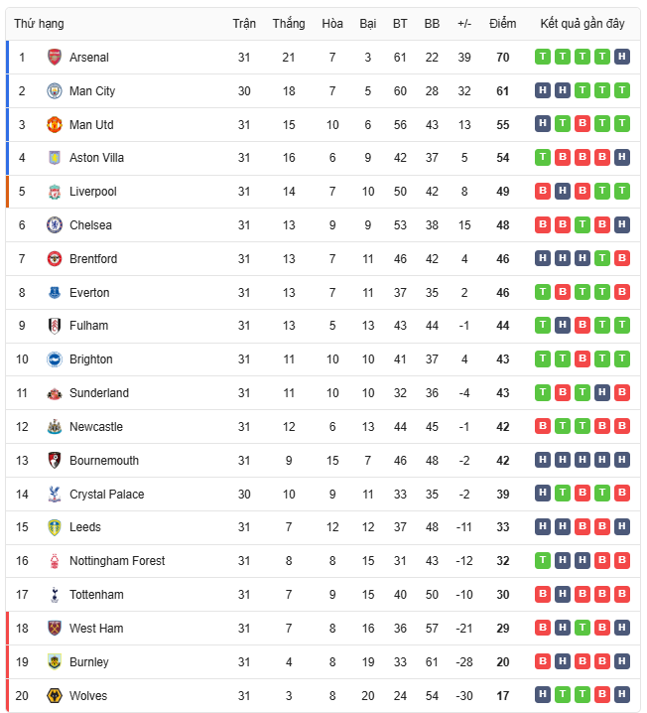The height and width of the screenshot is (713, 647).
Task: Click the Man City club crest
Action: tap(55, 91)
